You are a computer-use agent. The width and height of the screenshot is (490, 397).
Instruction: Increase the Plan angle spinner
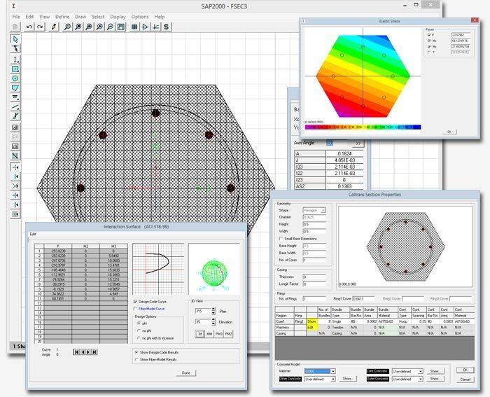coord(213,309)
